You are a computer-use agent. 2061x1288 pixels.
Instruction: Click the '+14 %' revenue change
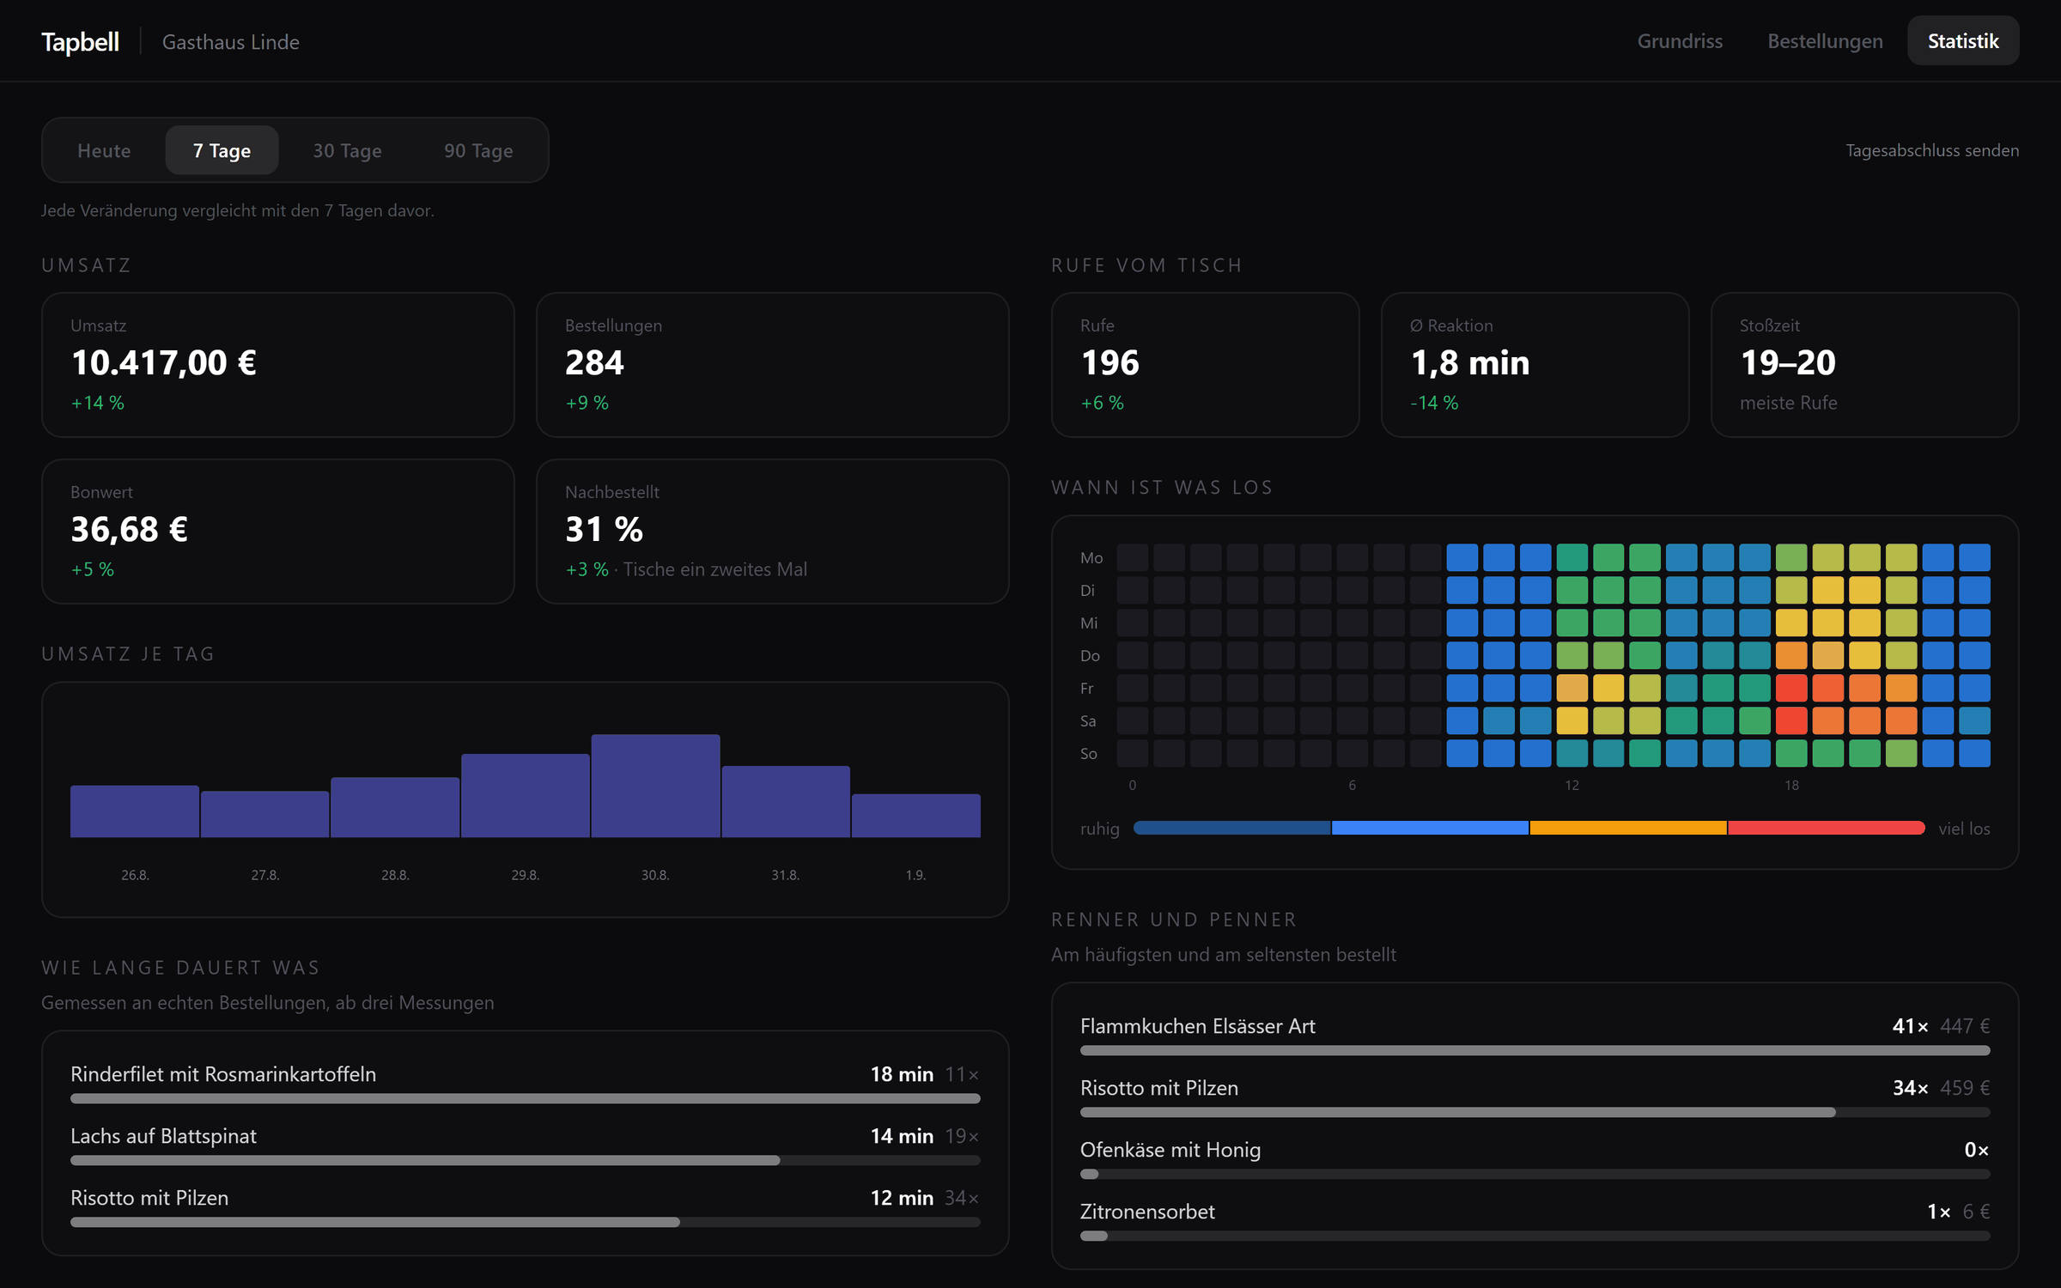[x=98, y=403]
